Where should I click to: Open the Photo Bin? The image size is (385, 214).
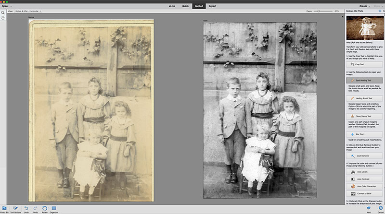pos(4,210)
